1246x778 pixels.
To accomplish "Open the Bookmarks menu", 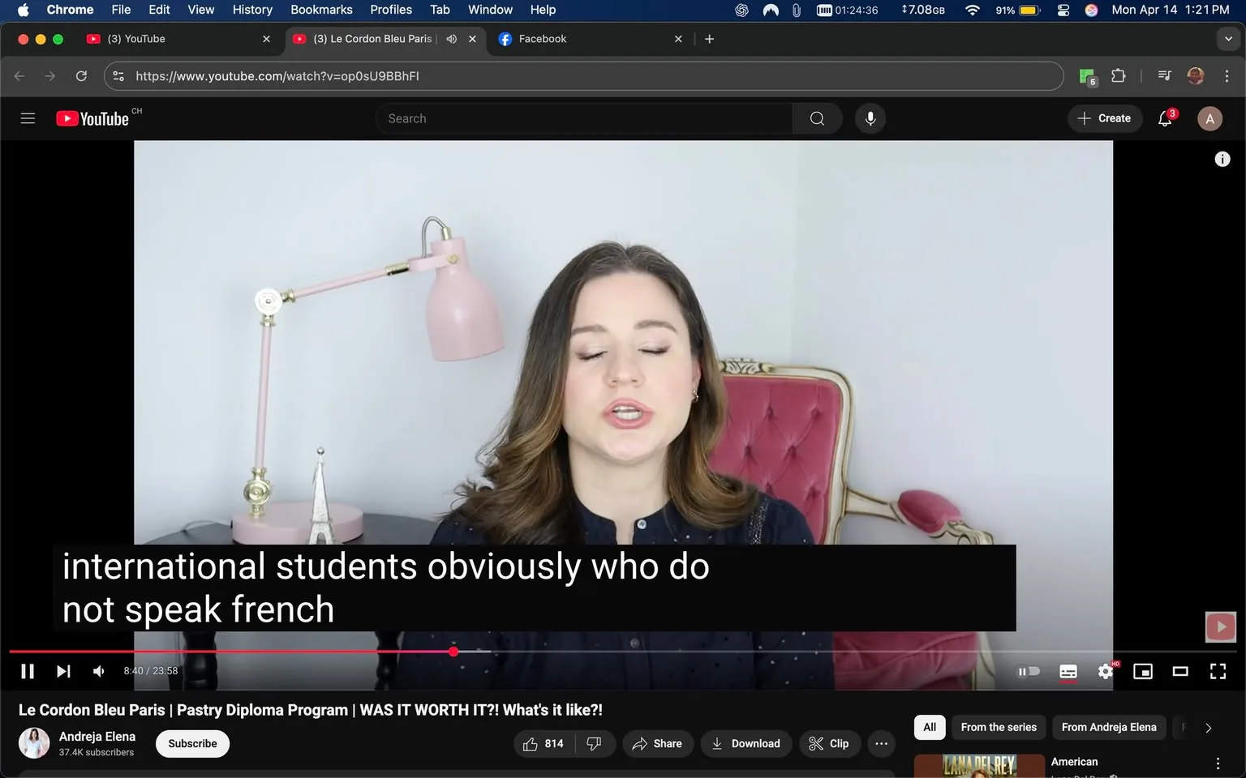I will 321,10.
